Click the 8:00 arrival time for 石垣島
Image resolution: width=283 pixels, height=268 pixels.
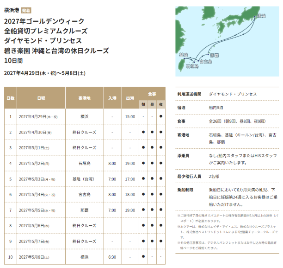[x=112, y=163]
